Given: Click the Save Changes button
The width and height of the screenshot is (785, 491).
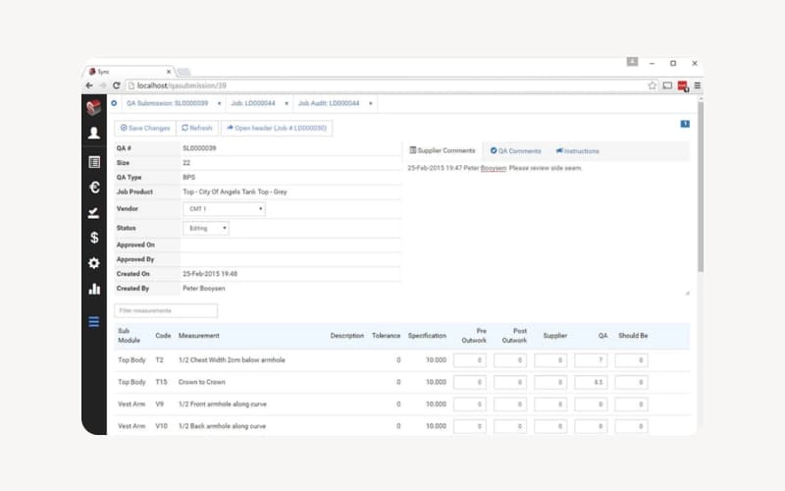Looking at the screenshot, I should 145,129.
